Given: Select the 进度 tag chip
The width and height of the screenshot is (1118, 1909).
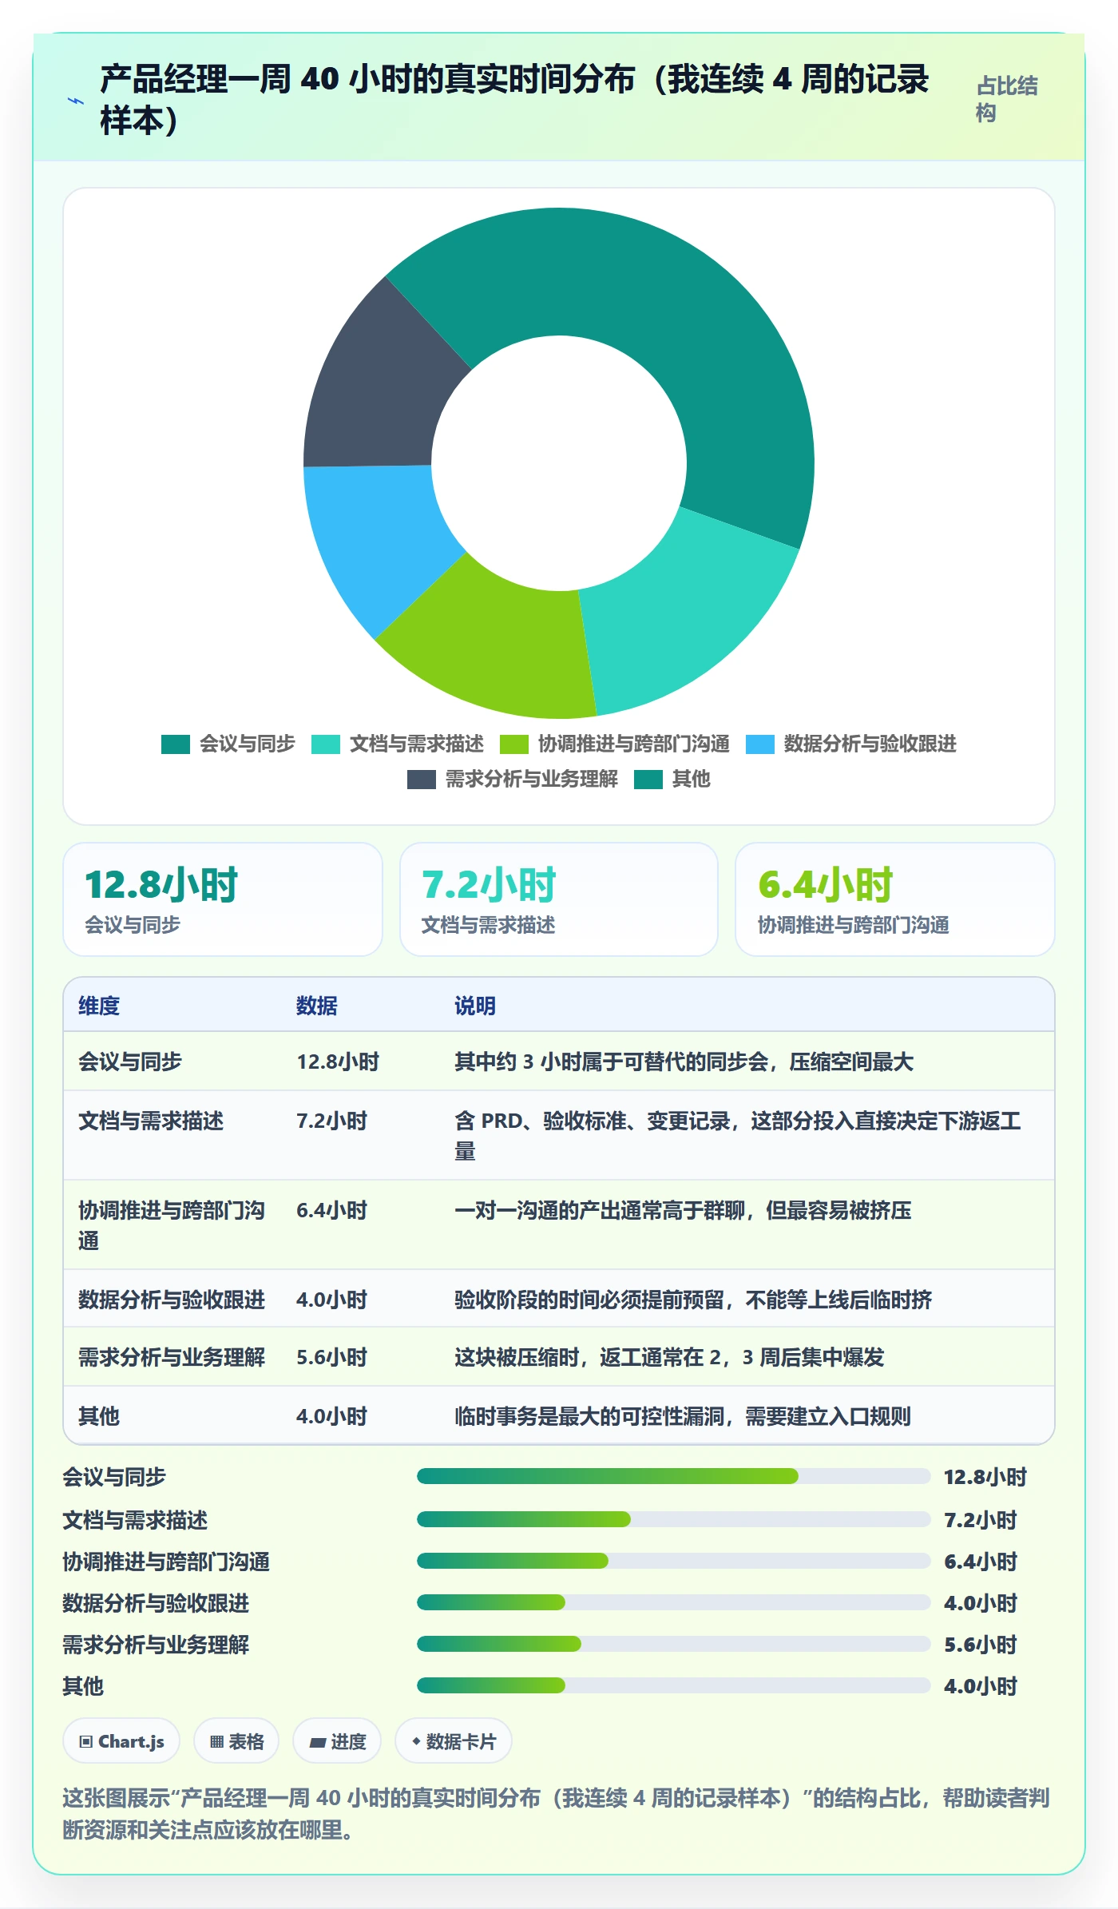Looking at the screenshot, I should coord(337,1741).
